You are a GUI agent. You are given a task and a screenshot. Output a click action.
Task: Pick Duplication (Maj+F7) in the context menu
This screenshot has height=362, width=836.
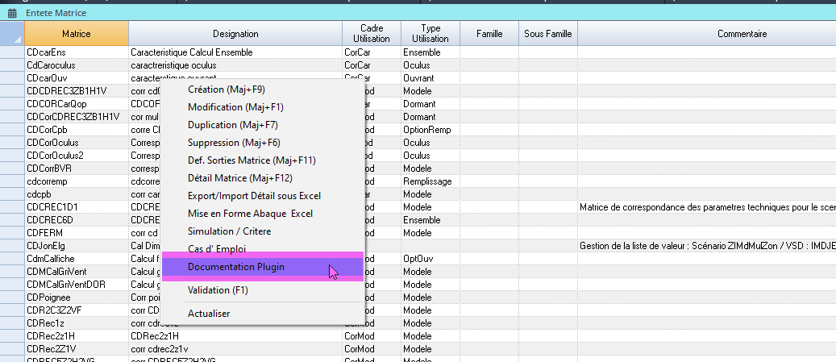pos(232,125)
